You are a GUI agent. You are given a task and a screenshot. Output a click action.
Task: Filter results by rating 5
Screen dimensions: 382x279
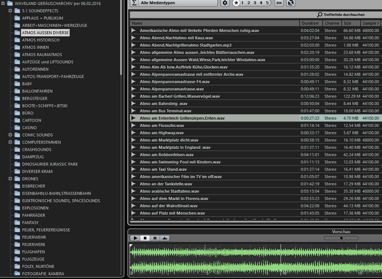pos(267,3)
